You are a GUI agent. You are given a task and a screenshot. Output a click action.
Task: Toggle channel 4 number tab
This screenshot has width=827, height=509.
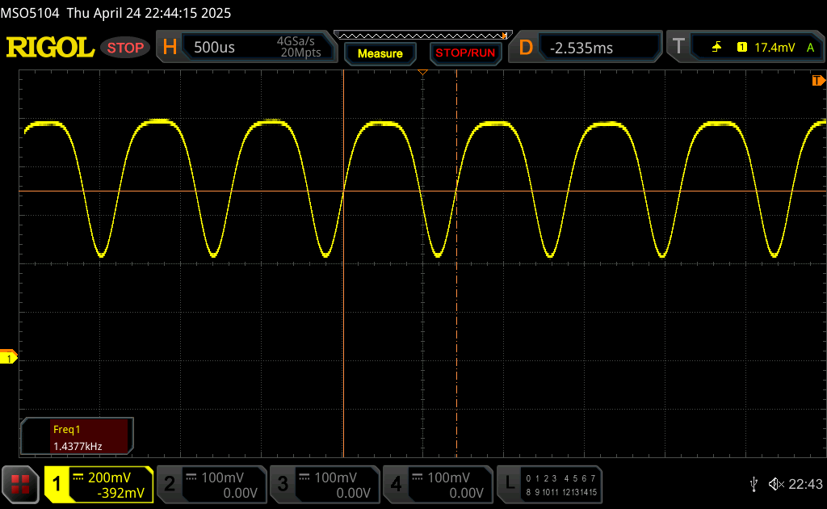click(x=396, y=484)
